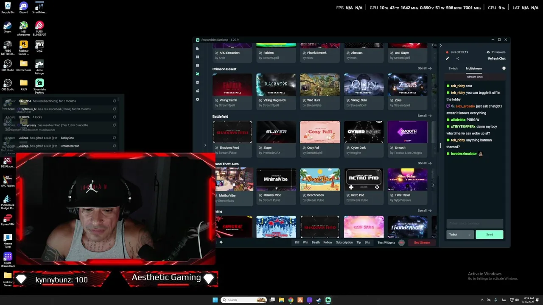Open the Cozy Fall theme thumbnail

tap(320, 132)
